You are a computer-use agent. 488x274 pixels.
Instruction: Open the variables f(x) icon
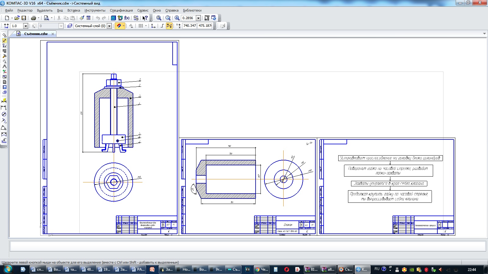point(127,18)
